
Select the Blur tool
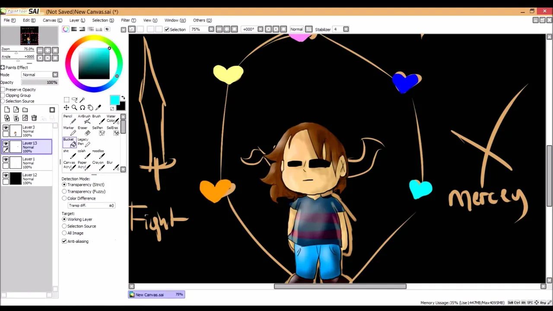[x=112, y=165]
